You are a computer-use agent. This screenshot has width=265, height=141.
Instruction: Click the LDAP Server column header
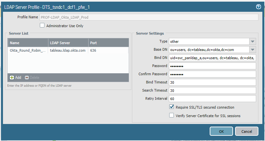pyautogui.click(x=68, y=43)
